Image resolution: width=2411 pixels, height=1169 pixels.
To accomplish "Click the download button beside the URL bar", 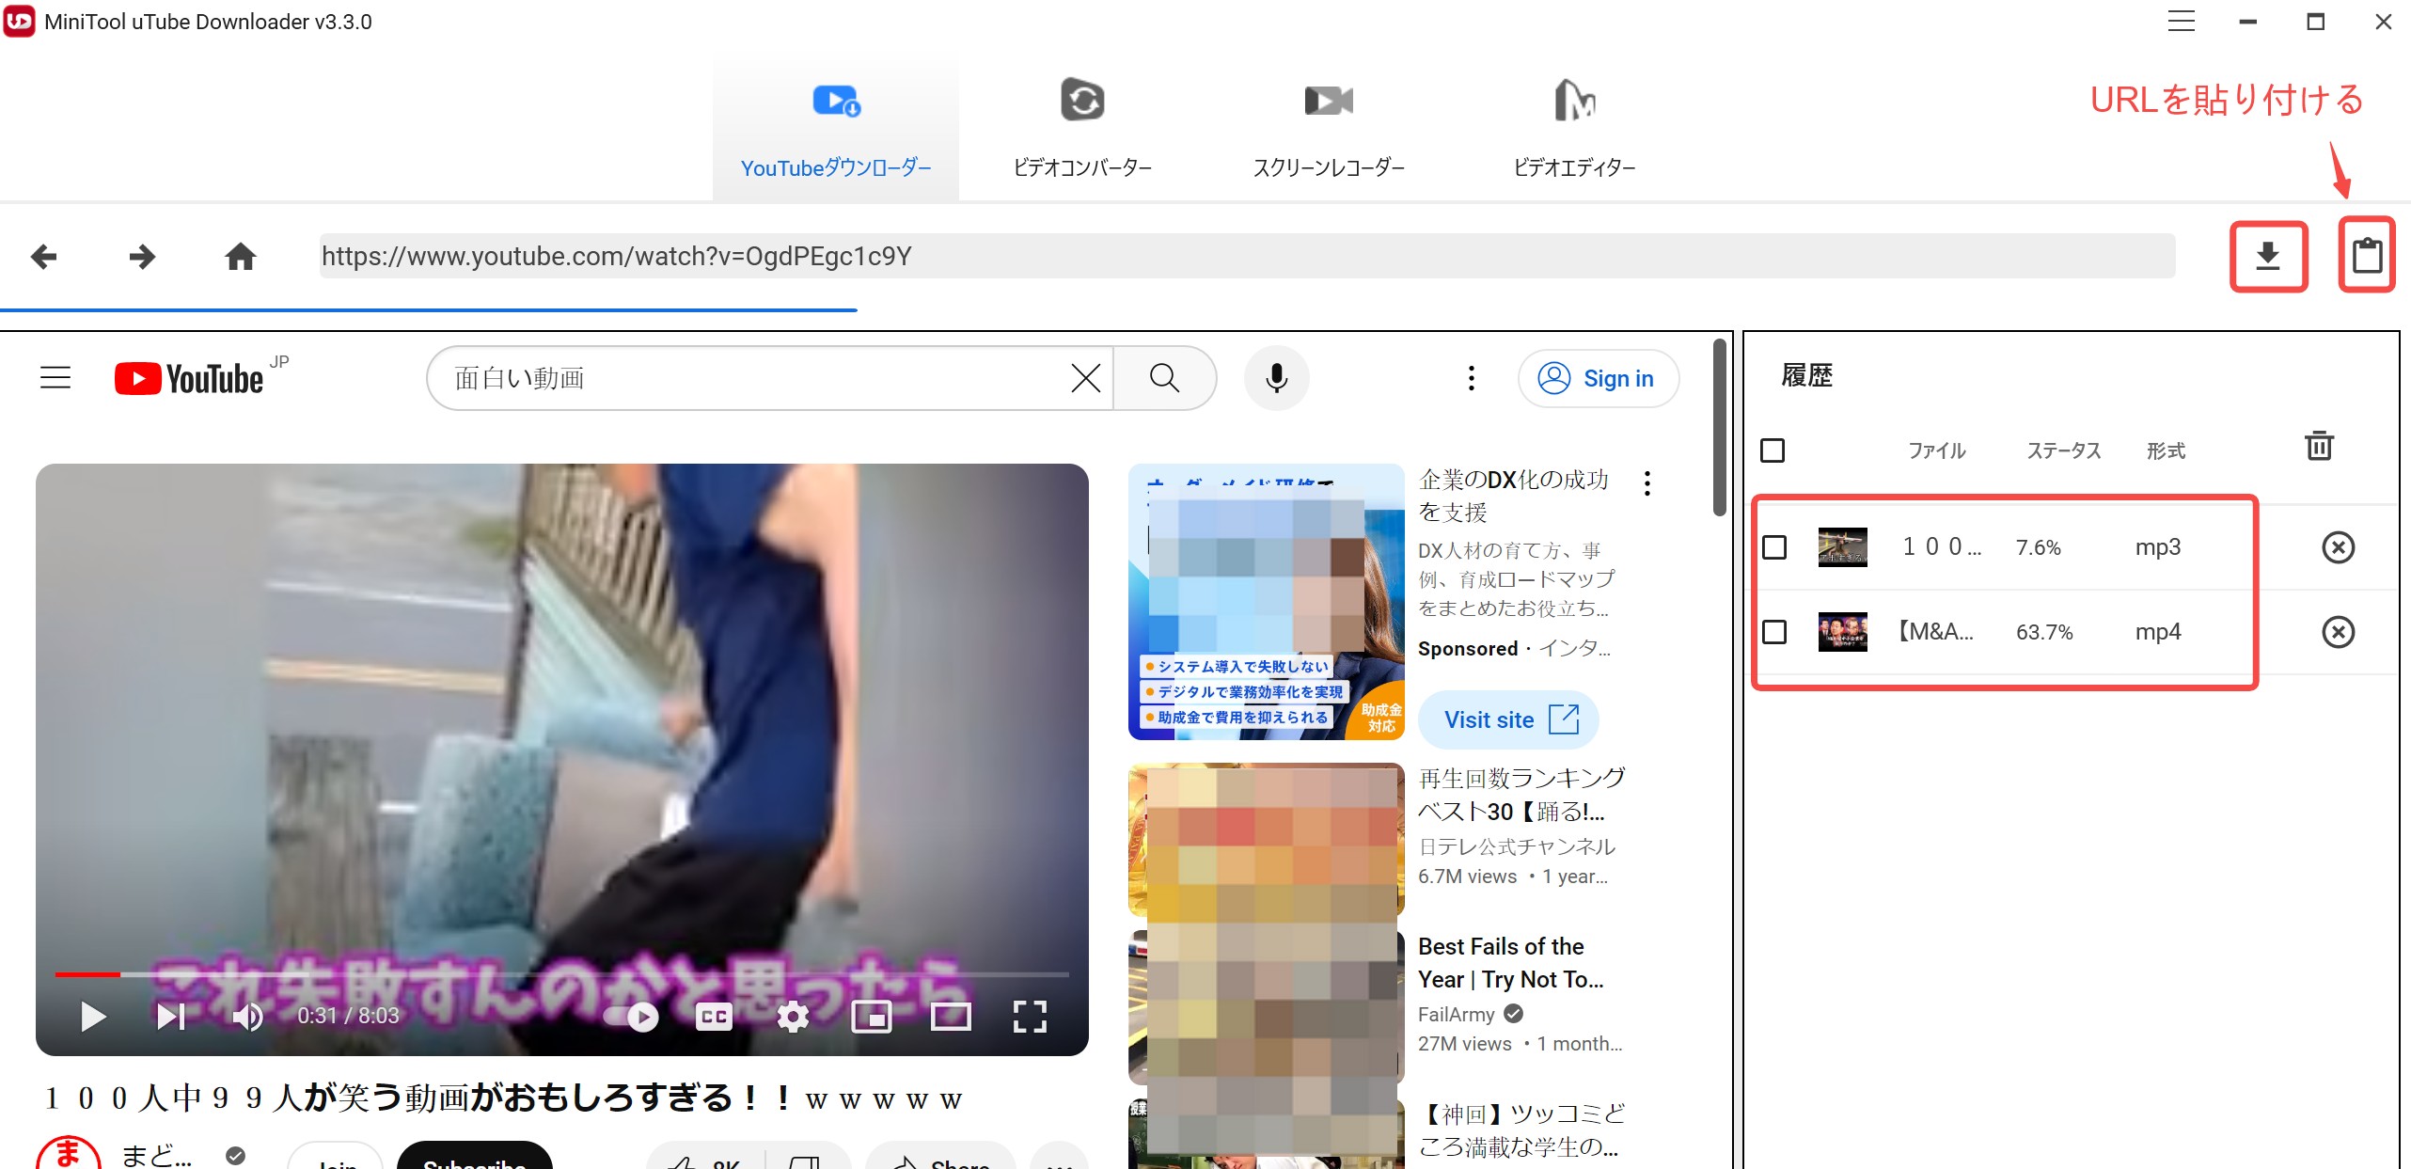I will (2267, 256).
